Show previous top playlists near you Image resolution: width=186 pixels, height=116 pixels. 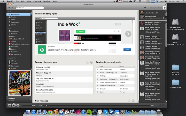pyautogui.click(x=88, y=62)
